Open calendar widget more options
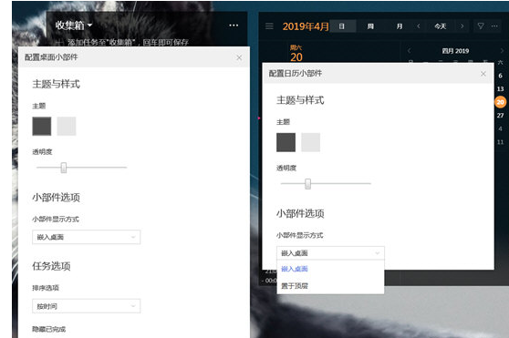509x338 pixels. (494, 26)
